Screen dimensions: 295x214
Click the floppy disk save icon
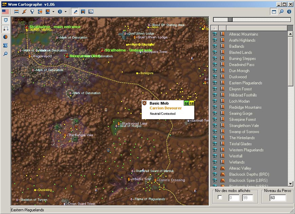(83, 12)
